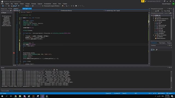This screenshot has height=98, width=175.
Task: Expand Внешние зависимости node
Action: [x=153, y=19]
